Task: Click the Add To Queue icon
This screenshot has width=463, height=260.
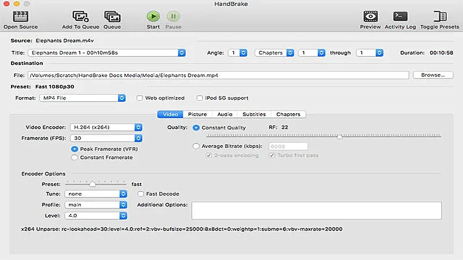Action: pos(80,17)
